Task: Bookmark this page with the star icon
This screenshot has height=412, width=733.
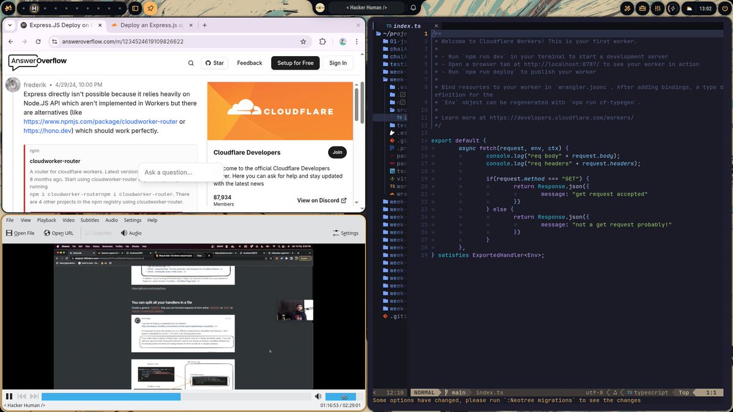Action: pyautogui.click(x=303, y=42)
